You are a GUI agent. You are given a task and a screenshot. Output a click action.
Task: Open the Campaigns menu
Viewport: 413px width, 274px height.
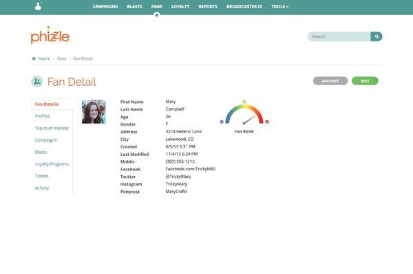pos(105,7)
